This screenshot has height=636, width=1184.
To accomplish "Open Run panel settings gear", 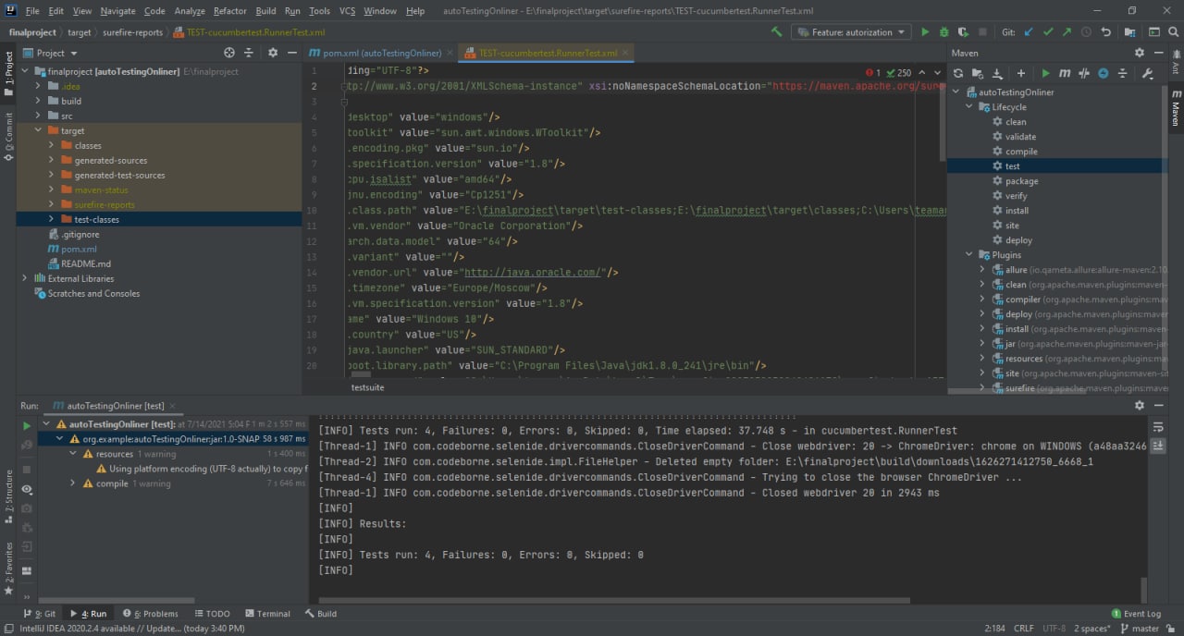I will coord(1140,406).
